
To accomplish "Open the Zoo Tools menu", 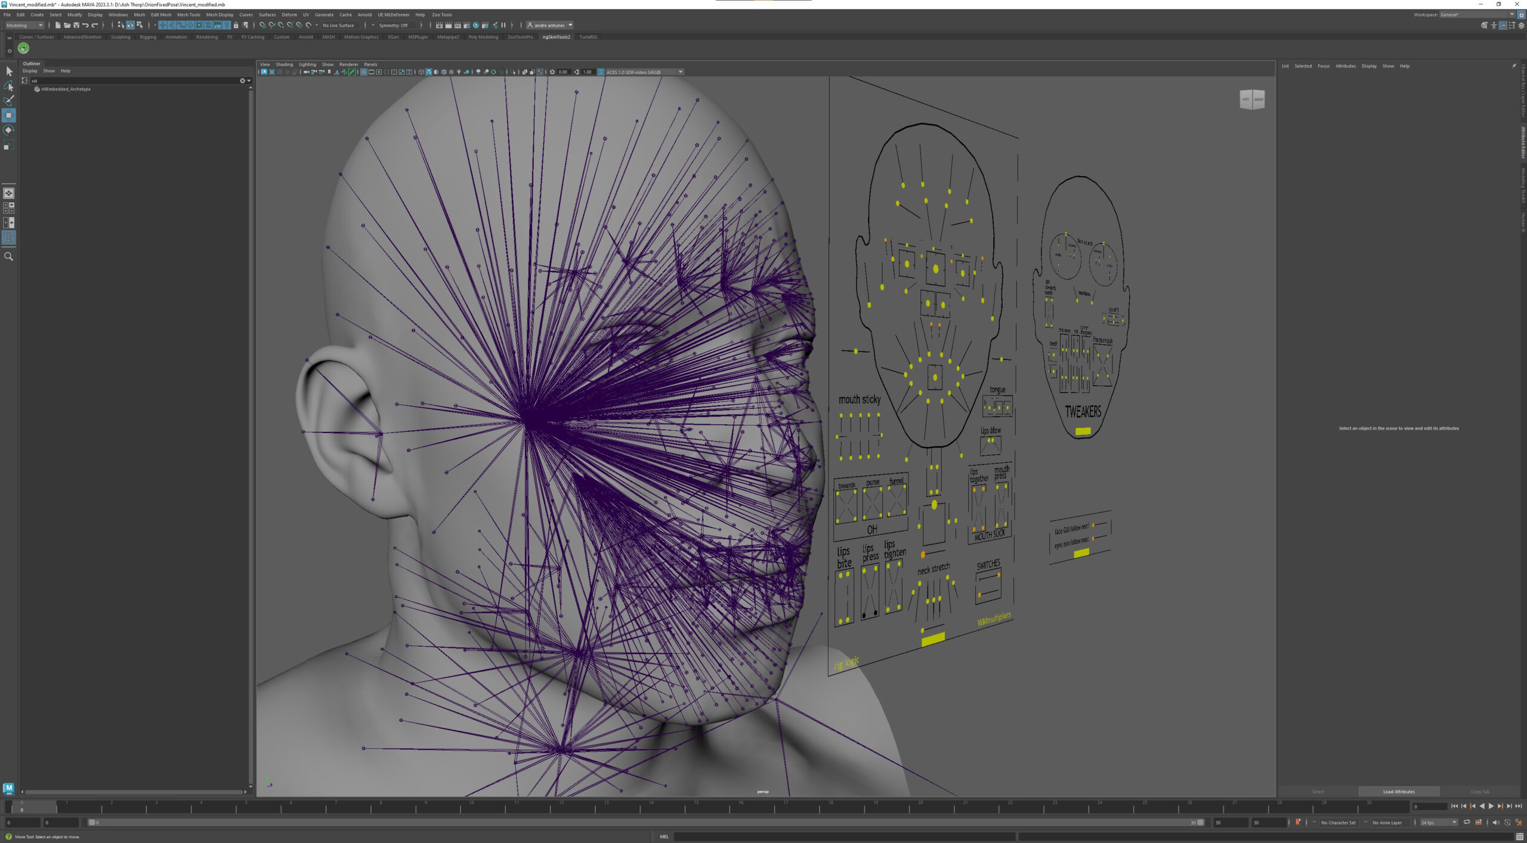I will 442,14.
